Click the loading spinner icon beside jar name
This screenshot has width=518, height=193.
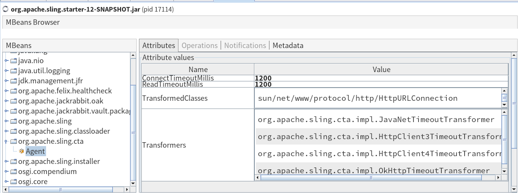[5, 9]
